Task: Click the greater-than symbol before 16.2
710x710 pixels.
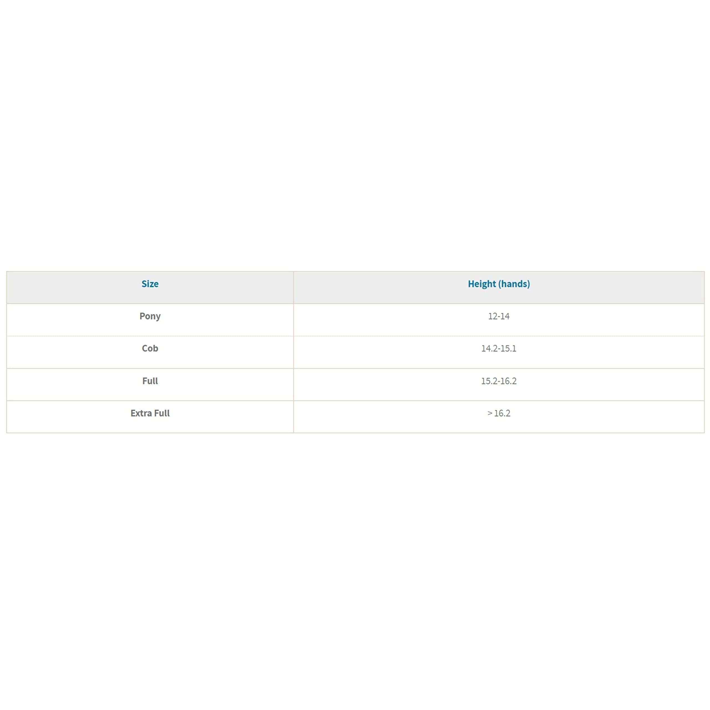Action: click(490, 413)
